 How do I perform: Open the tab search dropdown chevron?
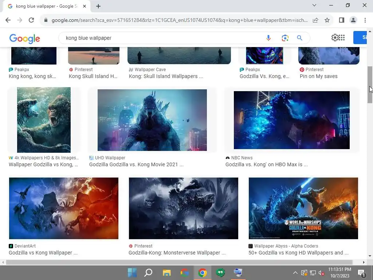click(314, 5)
